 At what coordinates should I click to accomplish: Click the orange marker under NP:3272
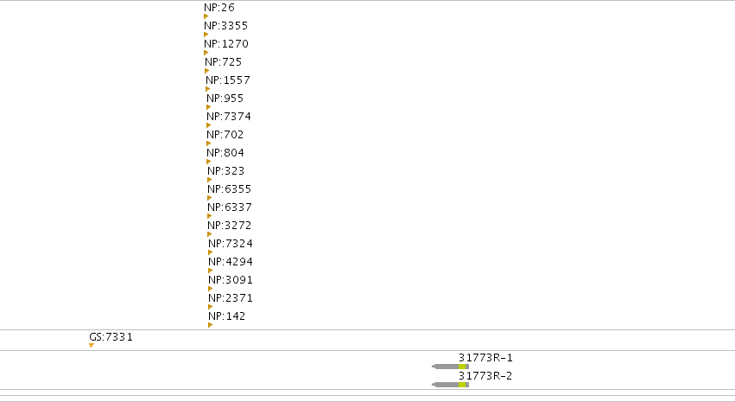(x=210, y=234)
